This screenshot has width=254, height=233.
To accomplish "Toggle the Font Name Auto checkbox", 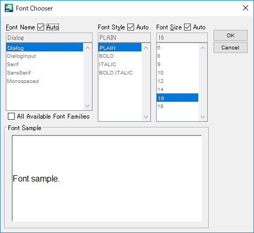I will coord(41,27).
